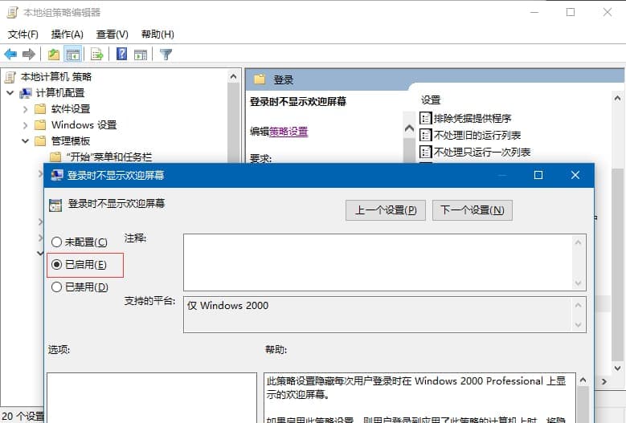626x423 pixels.
Task: Click the Filter funnel toolbar icon
Action: 166,55
